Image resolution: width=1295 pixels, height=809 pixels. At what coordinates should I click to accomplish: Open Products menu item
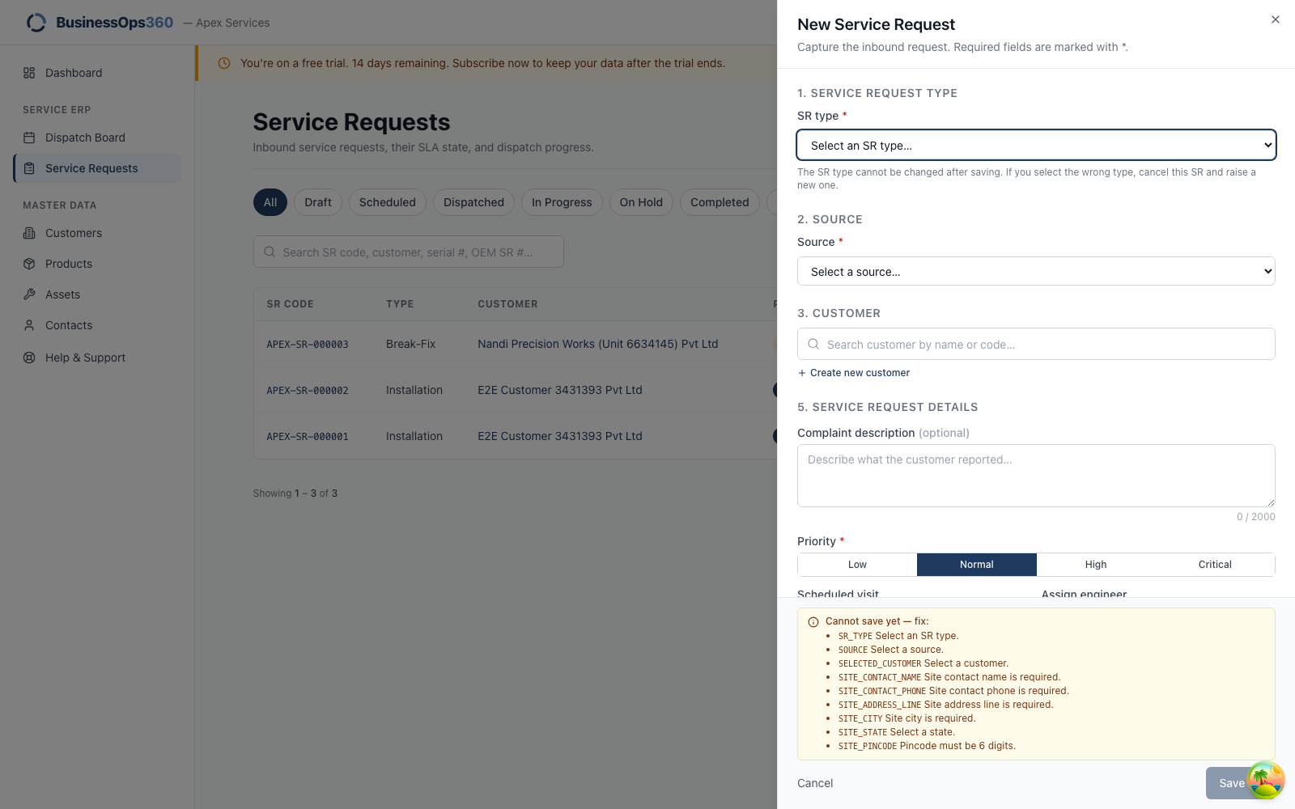point(97,264)
